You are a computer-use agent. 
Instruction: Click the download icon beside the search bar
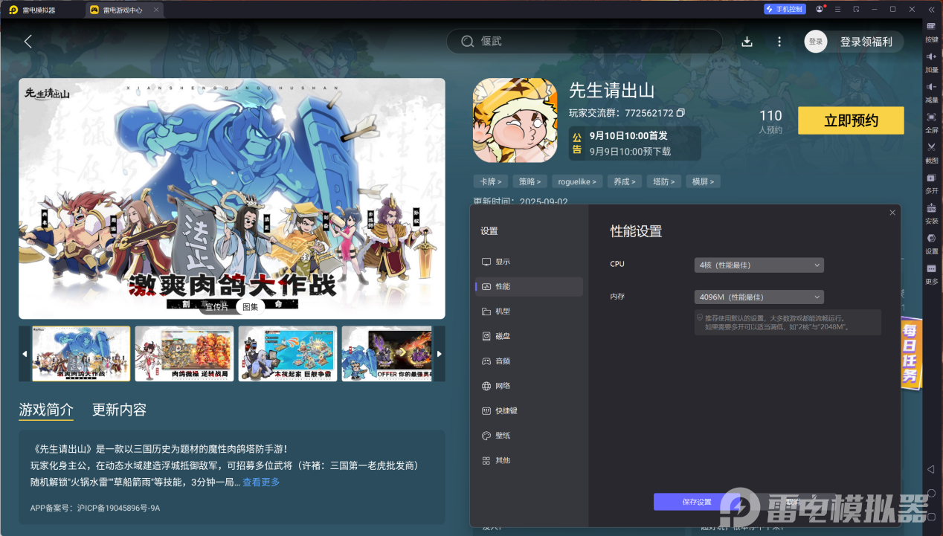[x=747, y=42]
